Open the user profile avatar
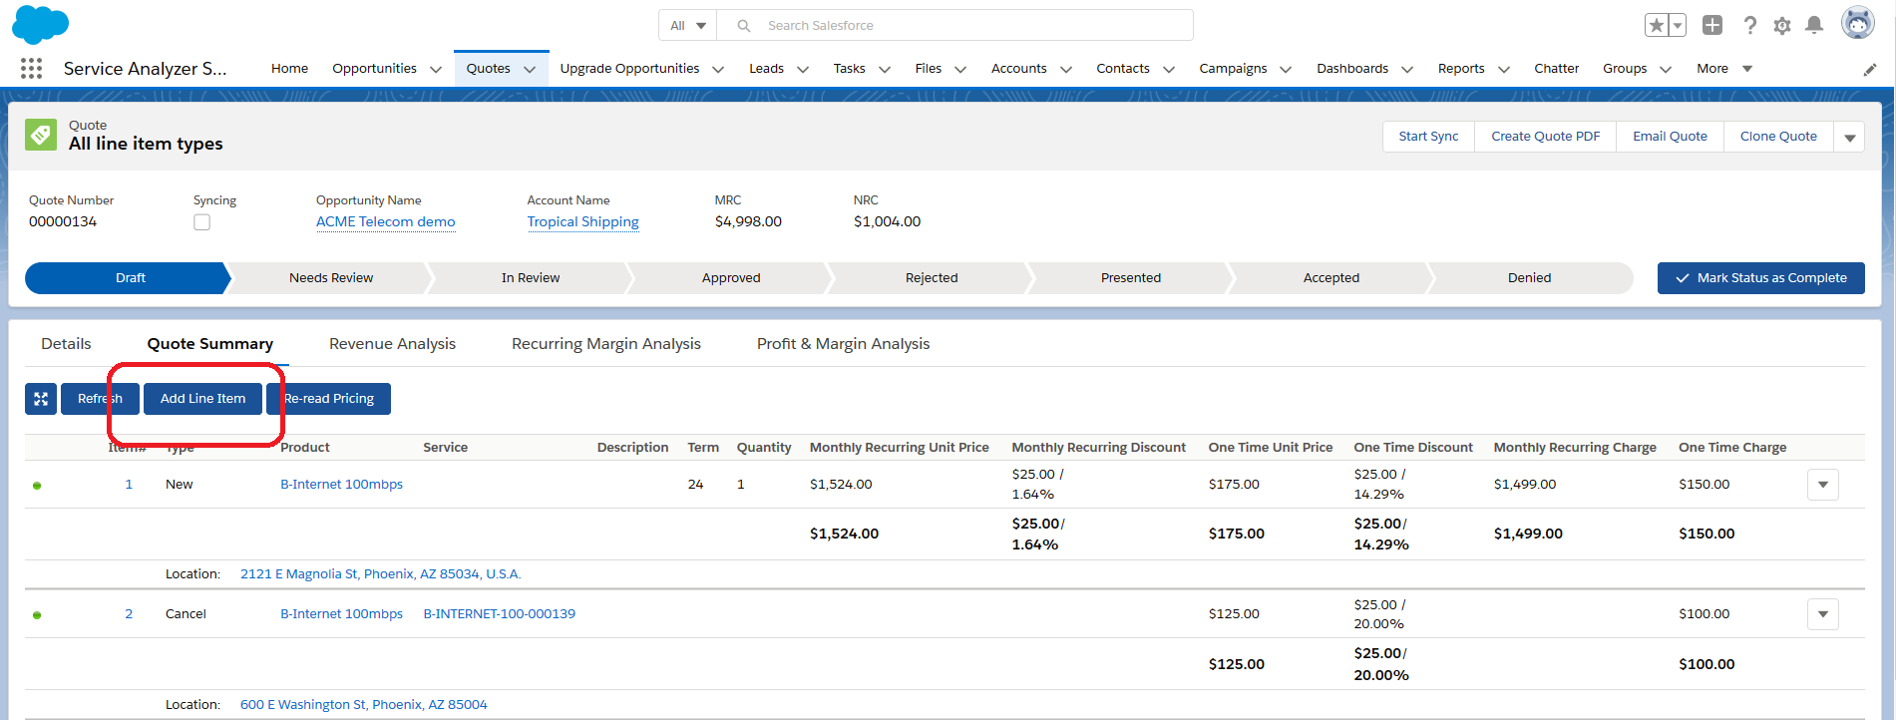Image resolution: width=1896 pixels, height=720 pixels. [x=1857, y=23]
